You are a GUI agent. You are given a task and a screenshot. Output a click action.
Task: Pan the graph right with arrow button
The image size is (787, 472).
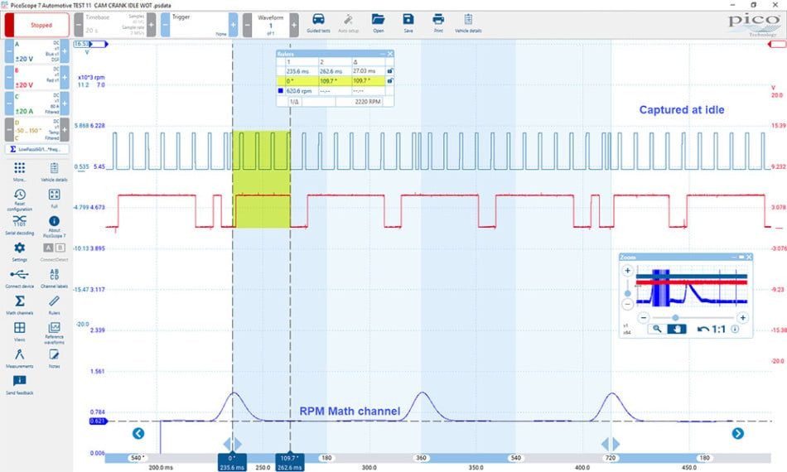point(738,433)
